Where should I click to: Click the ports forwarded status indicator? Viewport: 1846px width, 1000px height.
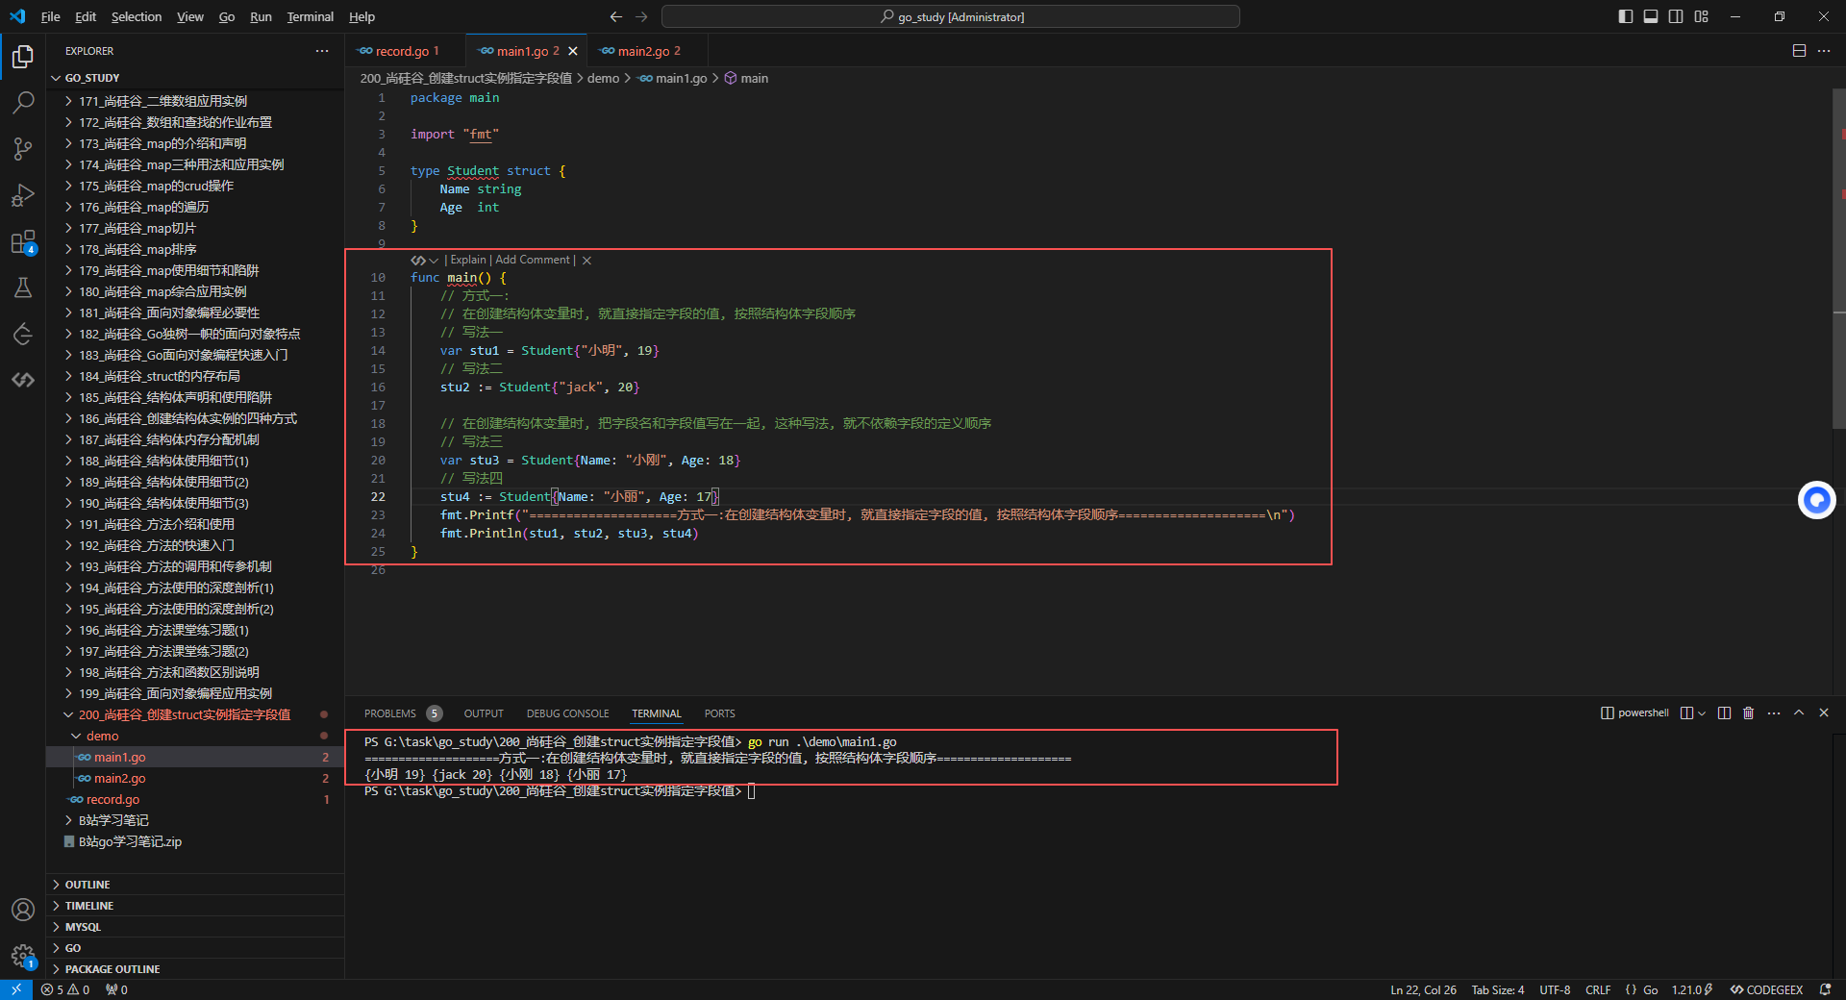tap(116, 989)
